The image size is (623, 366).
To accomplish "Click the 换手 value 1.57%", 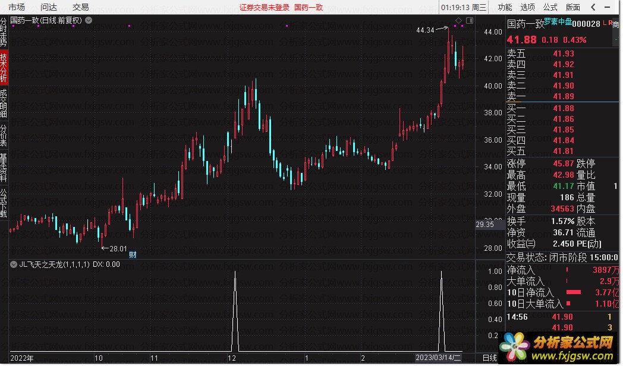I will (562, 222).
